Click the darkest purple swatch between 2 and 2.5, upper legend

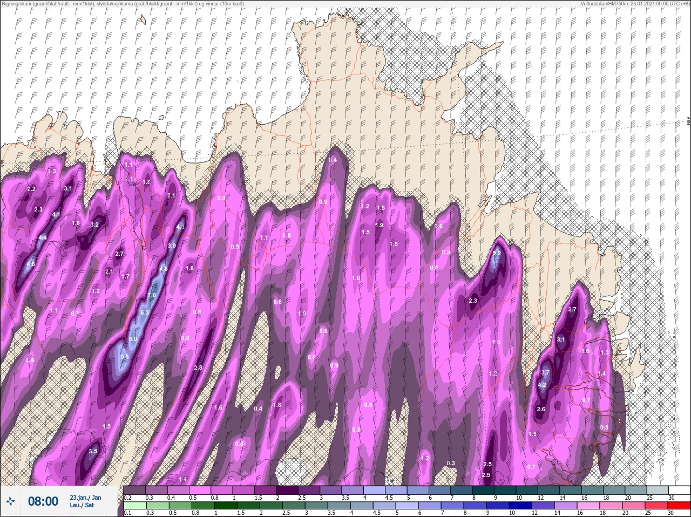287,489
